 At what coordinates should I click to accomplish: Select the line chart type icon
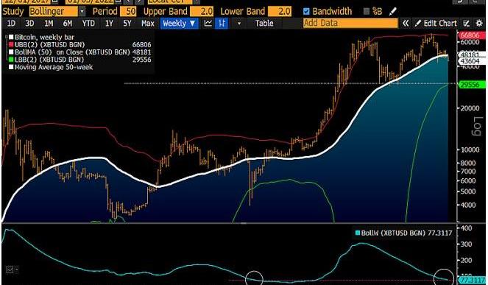click(x=208, y=24)
